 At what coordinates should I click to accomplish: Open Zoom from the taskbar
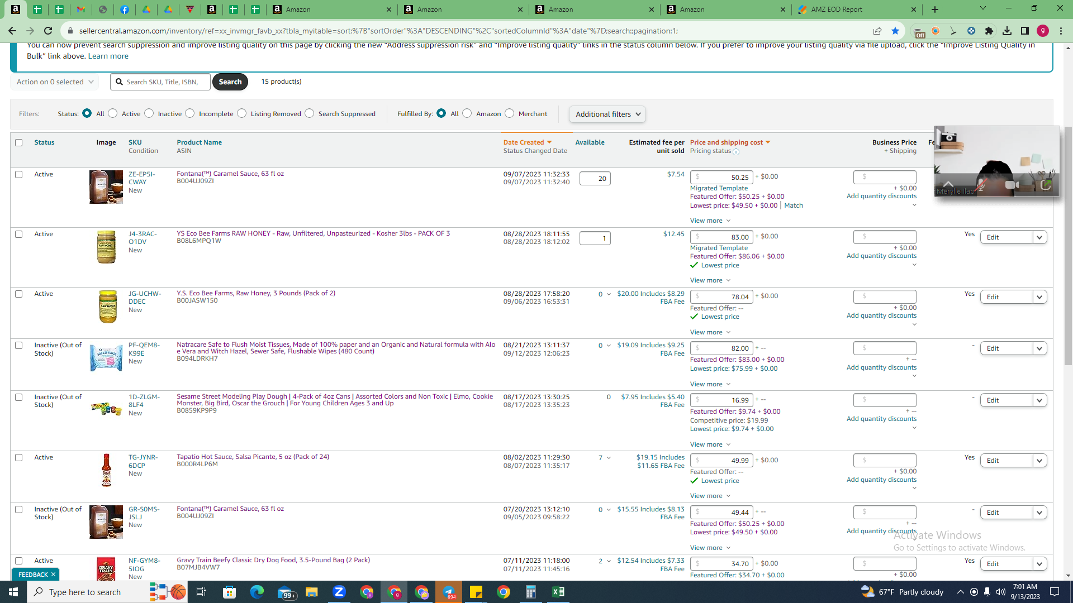coord(339,592)
